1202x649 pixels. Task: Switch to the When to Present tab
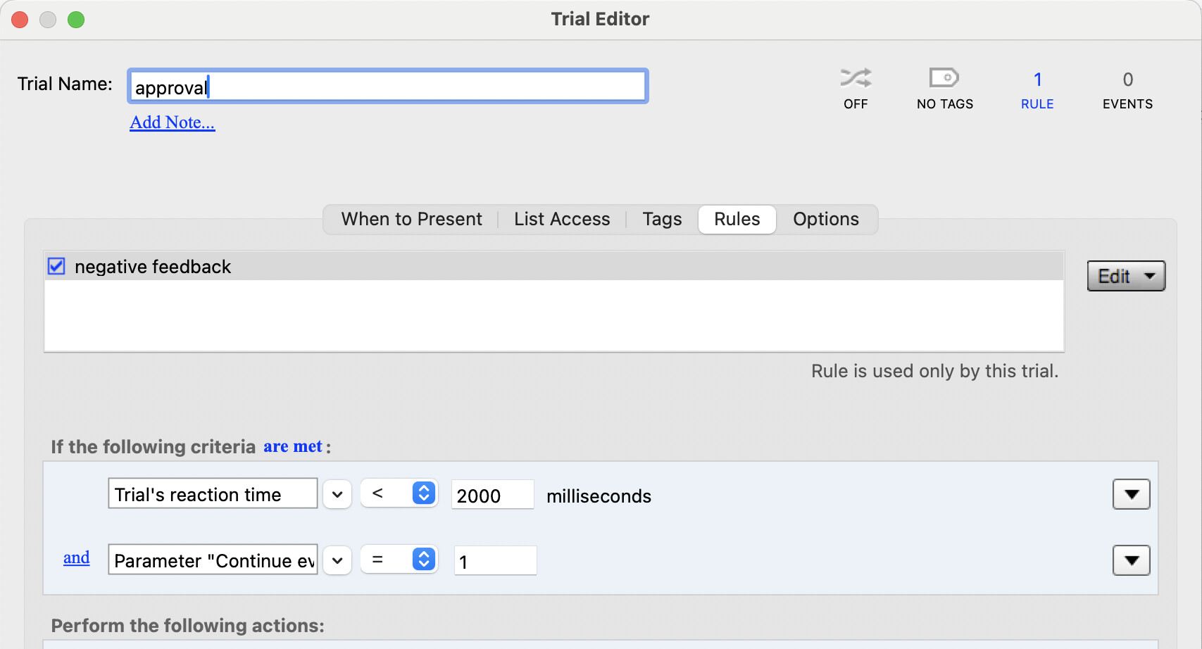click(x=411, y=220)
